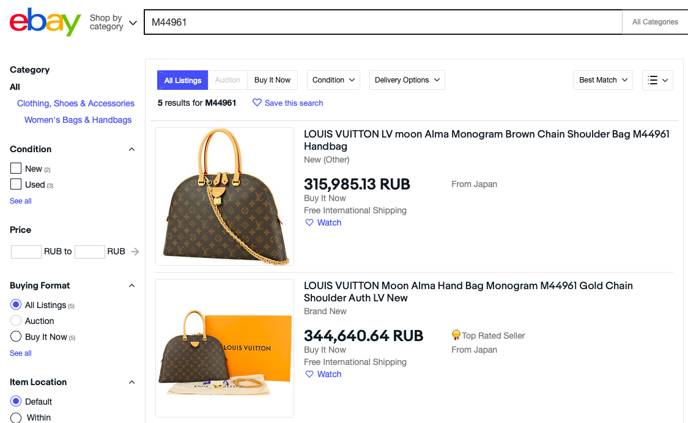Tick the New condition checkbox
Viewport: 688px width, 423px height.
[x=16, y=168]
